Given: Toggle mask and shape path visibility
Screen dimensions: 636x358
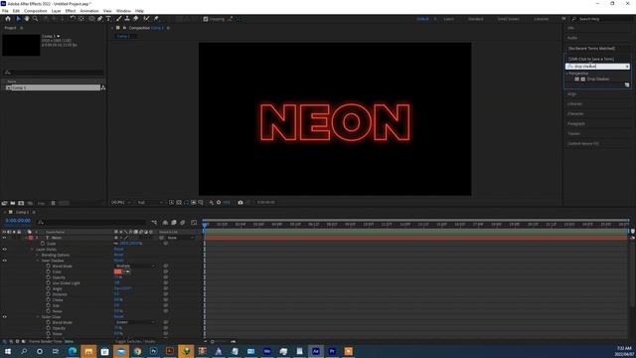Looking at the screenshot, I should (x=187, y=202).
